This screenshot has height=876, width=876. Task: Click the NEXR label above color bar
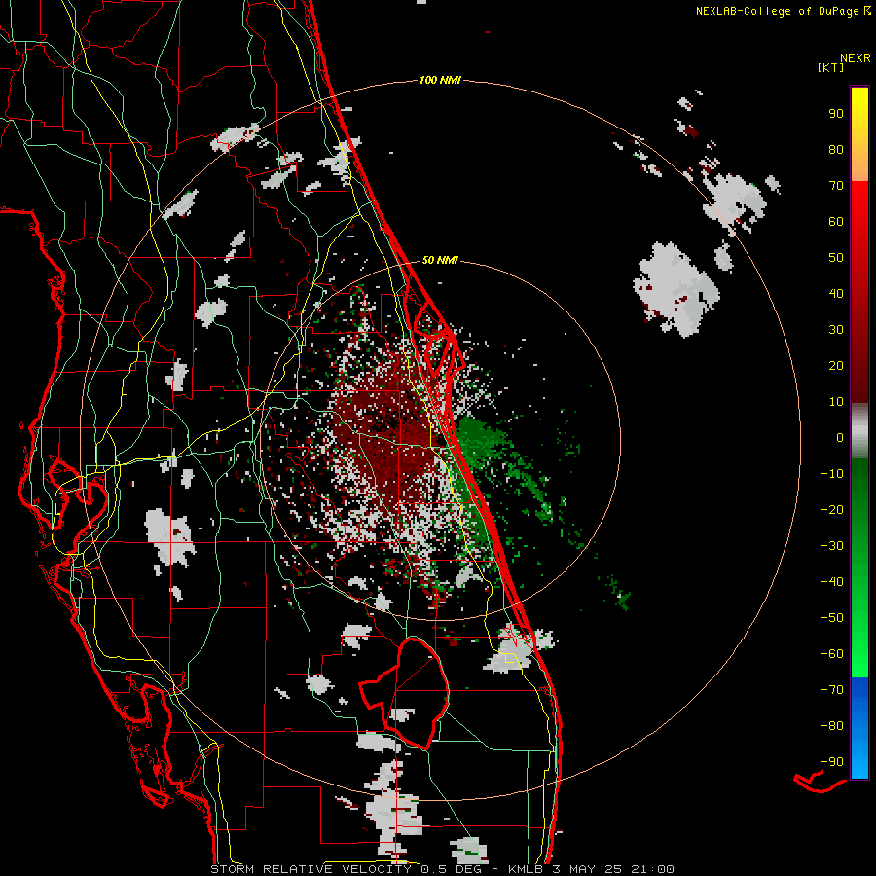tap(856, 58)
